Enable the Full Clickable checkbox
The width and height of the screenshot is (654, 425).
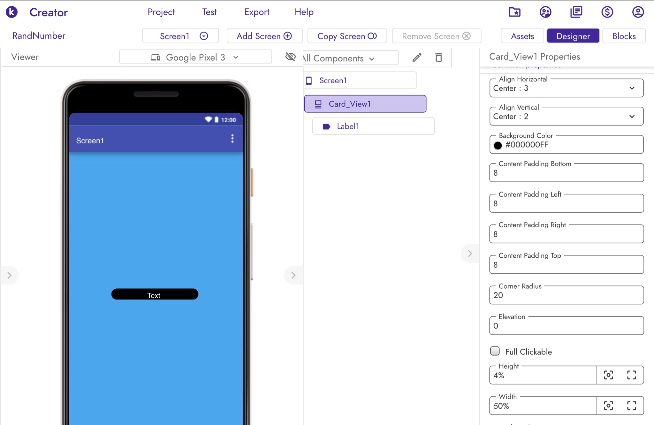pos(495,351)
